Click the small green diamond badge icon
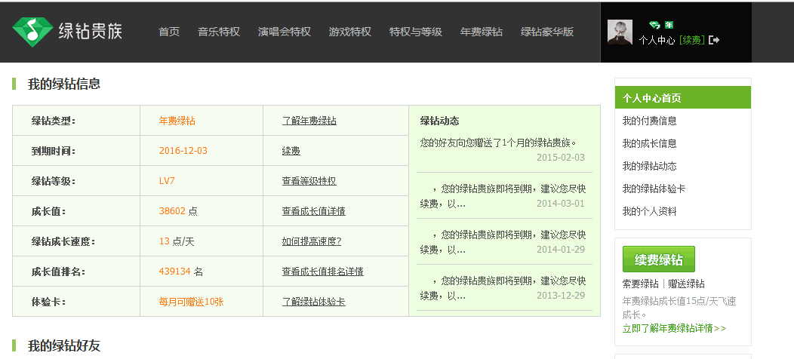Viewport: 794px width, 359px height. pos(654,25)
